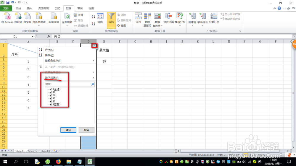This screenshot has height=166, width=296.
Task: Select column H header
Action: pos(151,41)
